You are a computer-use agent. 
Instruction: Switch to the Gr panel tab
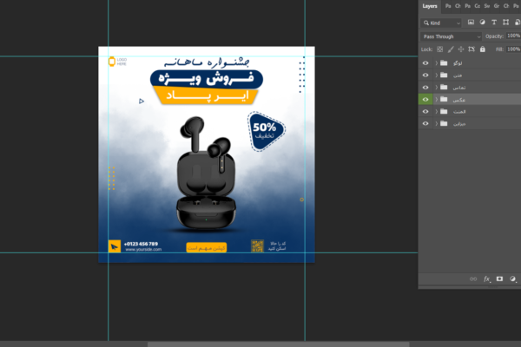pos(497,6)
